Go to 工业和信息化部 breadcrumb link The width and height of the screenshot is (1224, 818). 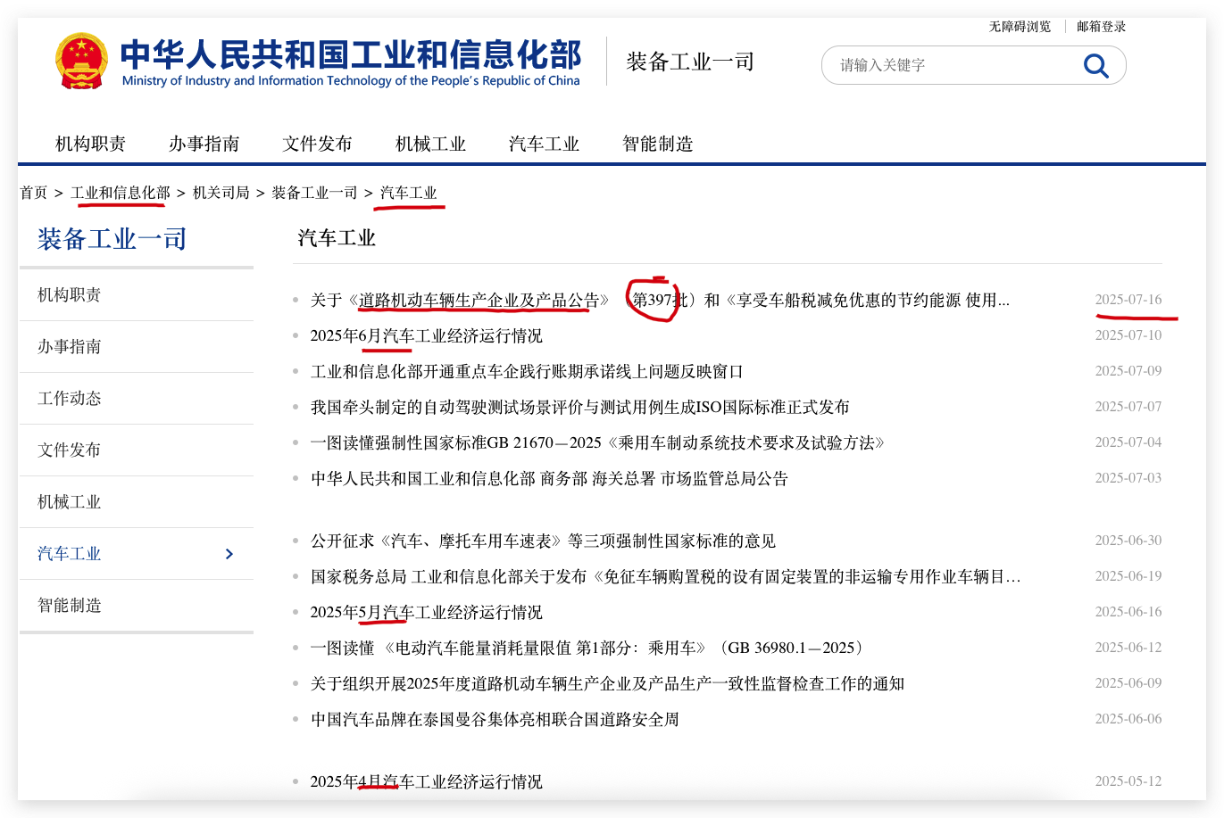pyautogui.click(x=121, y=193)
